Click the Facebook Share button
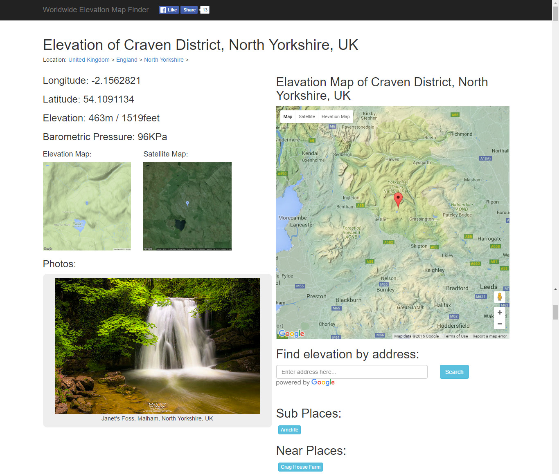The width and height of the screenshot is (559, 474). click(189, 10)
